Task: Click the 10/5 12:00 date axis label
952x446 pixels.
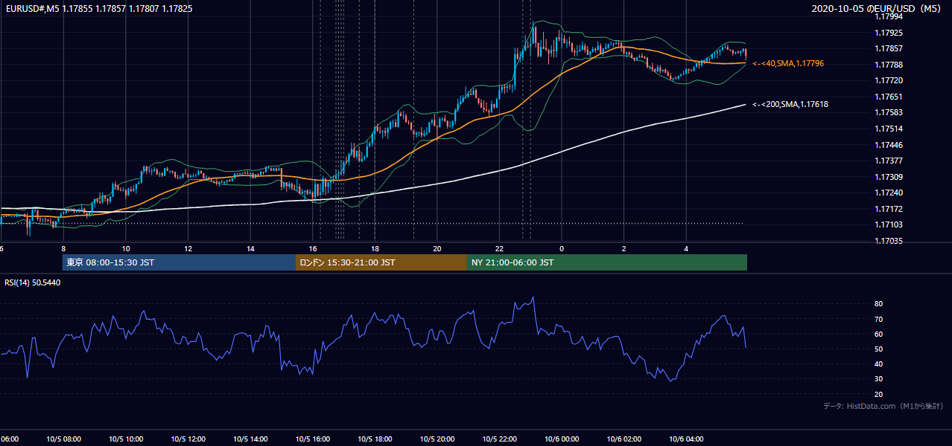Action: coord(188,439)
